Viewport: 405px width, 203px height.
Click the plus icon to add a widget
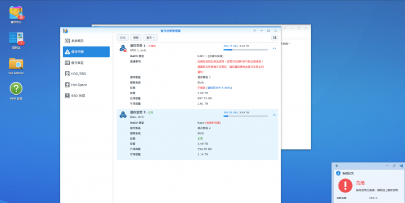pyautogui.click(x=336, y=166)
